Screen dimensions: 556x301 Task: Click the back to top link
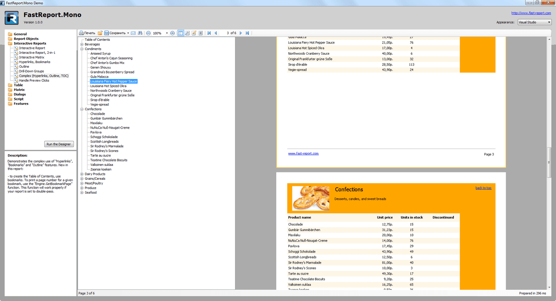coord(483,188)
